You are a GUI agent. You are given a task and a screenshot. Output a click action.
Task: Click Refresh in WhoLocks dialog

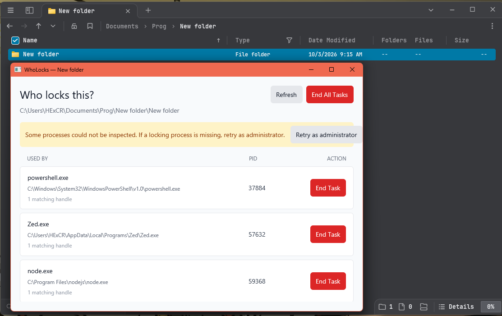coord(286,95)
